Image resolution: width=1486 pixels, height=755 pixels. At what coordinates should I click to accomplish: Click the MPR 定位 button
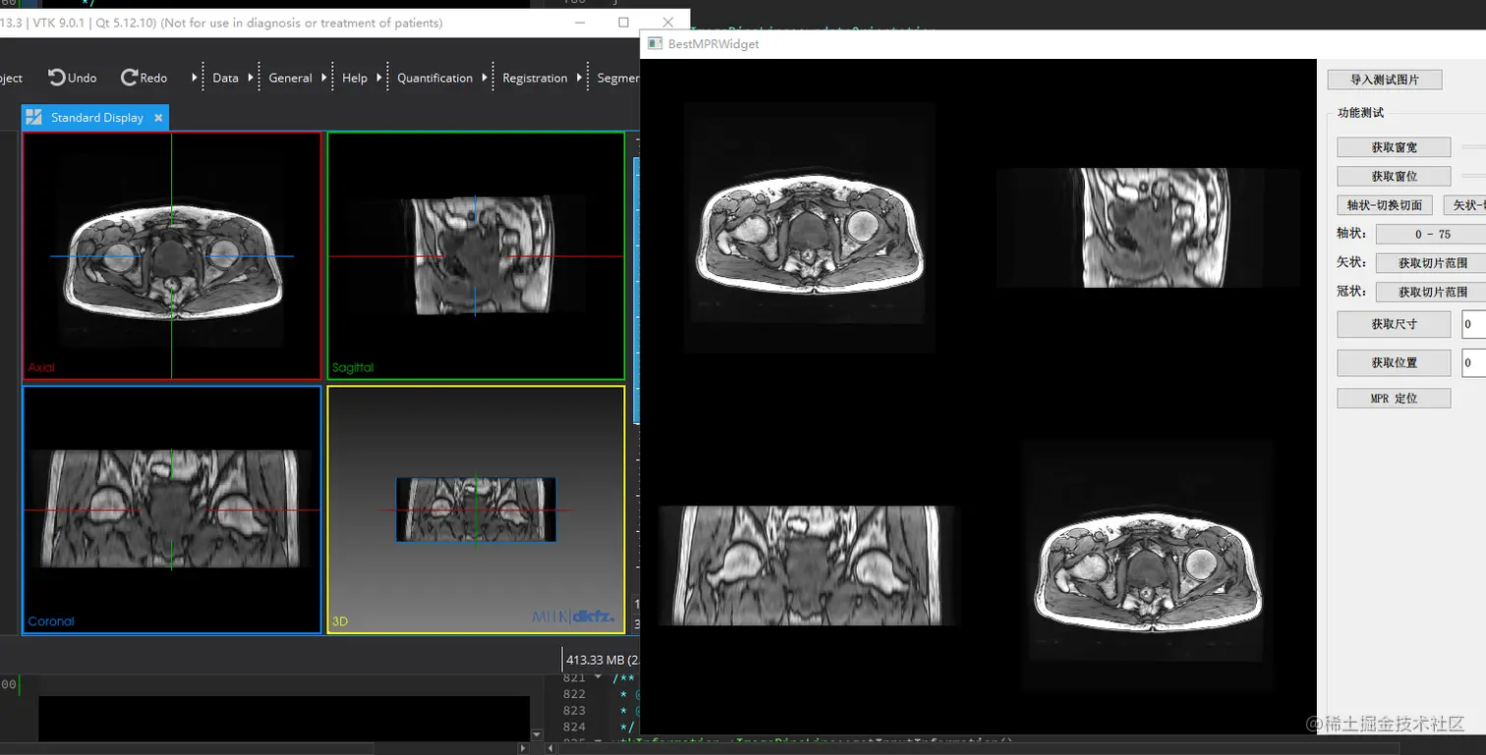[1394, 399]
